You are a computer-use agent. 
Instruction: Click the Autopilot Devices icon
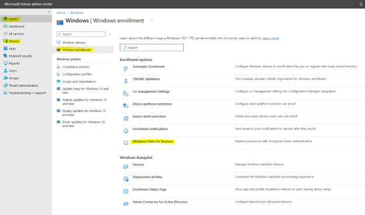pos(126,167)
